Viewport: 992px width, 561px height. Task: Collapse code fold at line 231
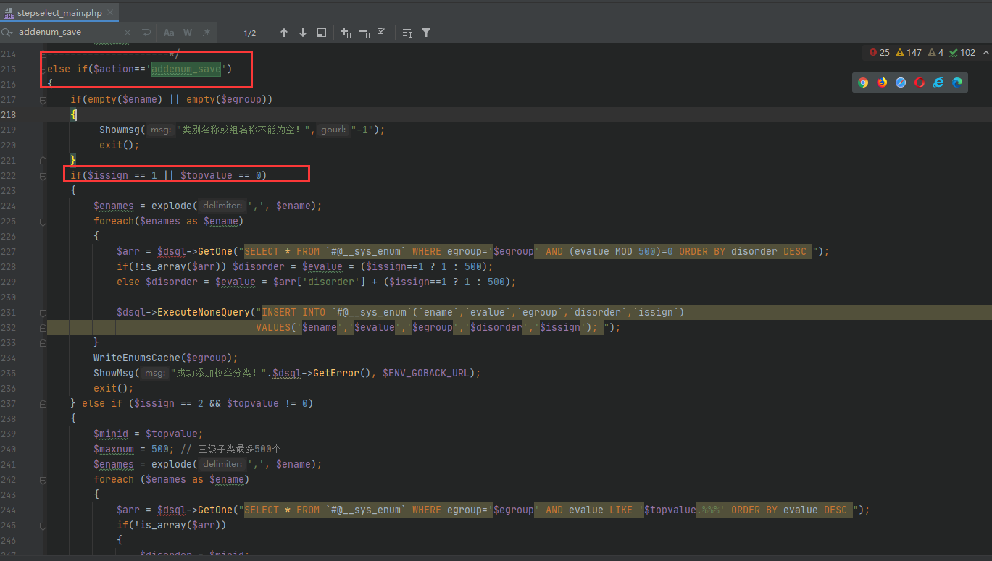[x=43, y=312]
